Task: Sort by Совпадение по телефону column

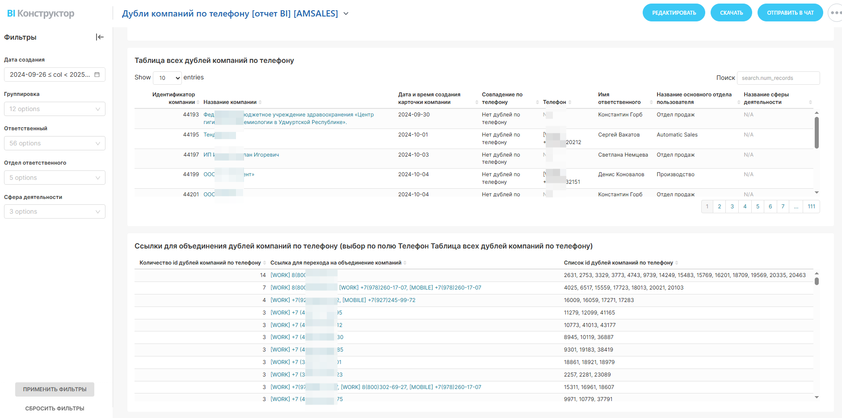Action: click(x=537, y=102)
